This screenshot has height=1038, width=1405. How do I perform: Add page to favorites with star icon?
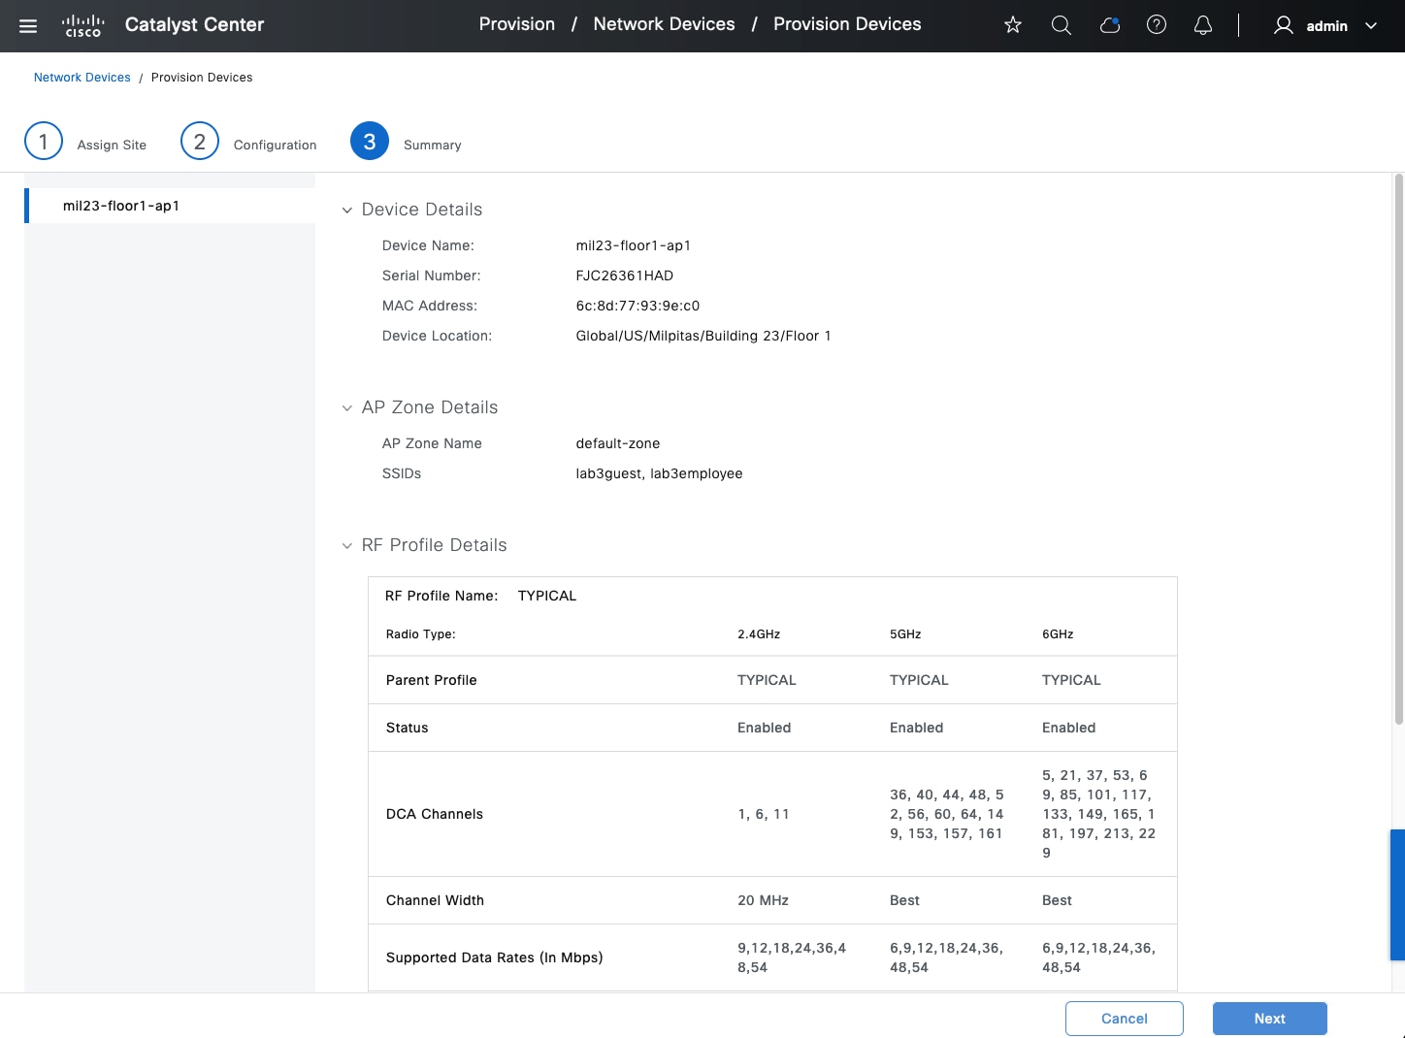coord(1013,25)
